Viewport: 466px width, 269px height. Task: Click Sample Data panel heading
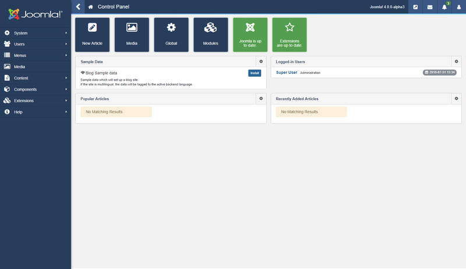(x=91, y=62)
